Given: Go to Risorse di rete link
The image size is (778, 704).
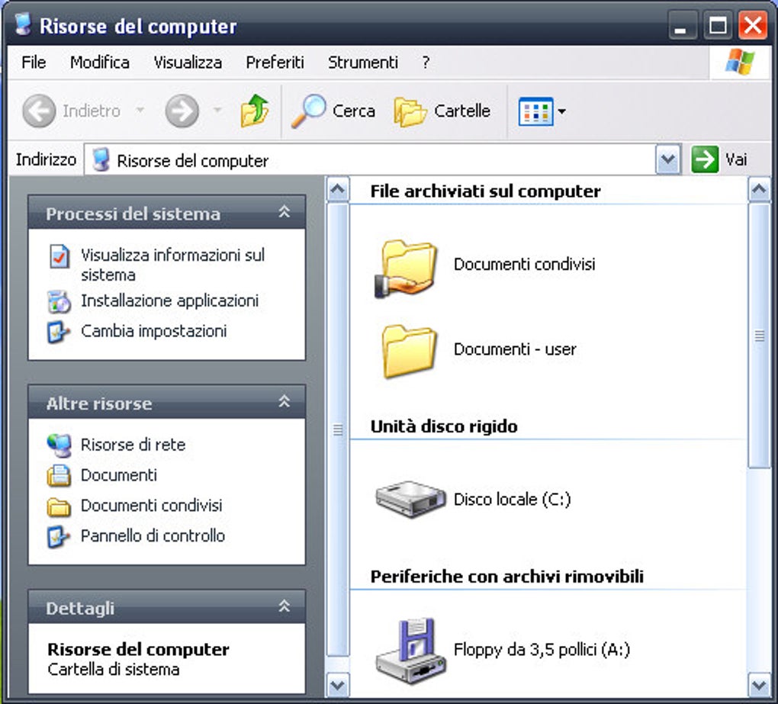Looking at the screenshot, I should click(x=133, y=445).
